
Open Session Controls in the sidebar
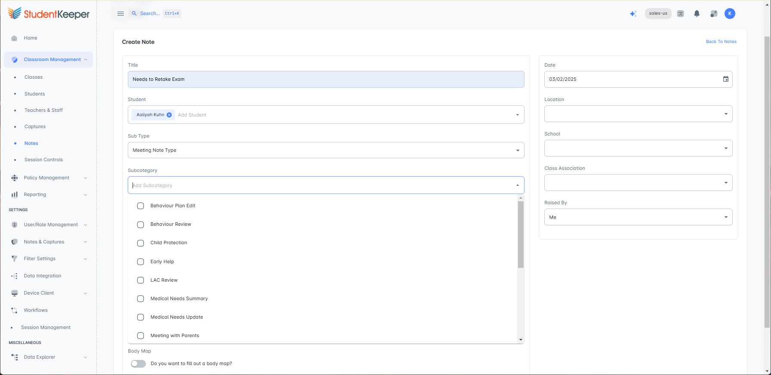(43, 160)
